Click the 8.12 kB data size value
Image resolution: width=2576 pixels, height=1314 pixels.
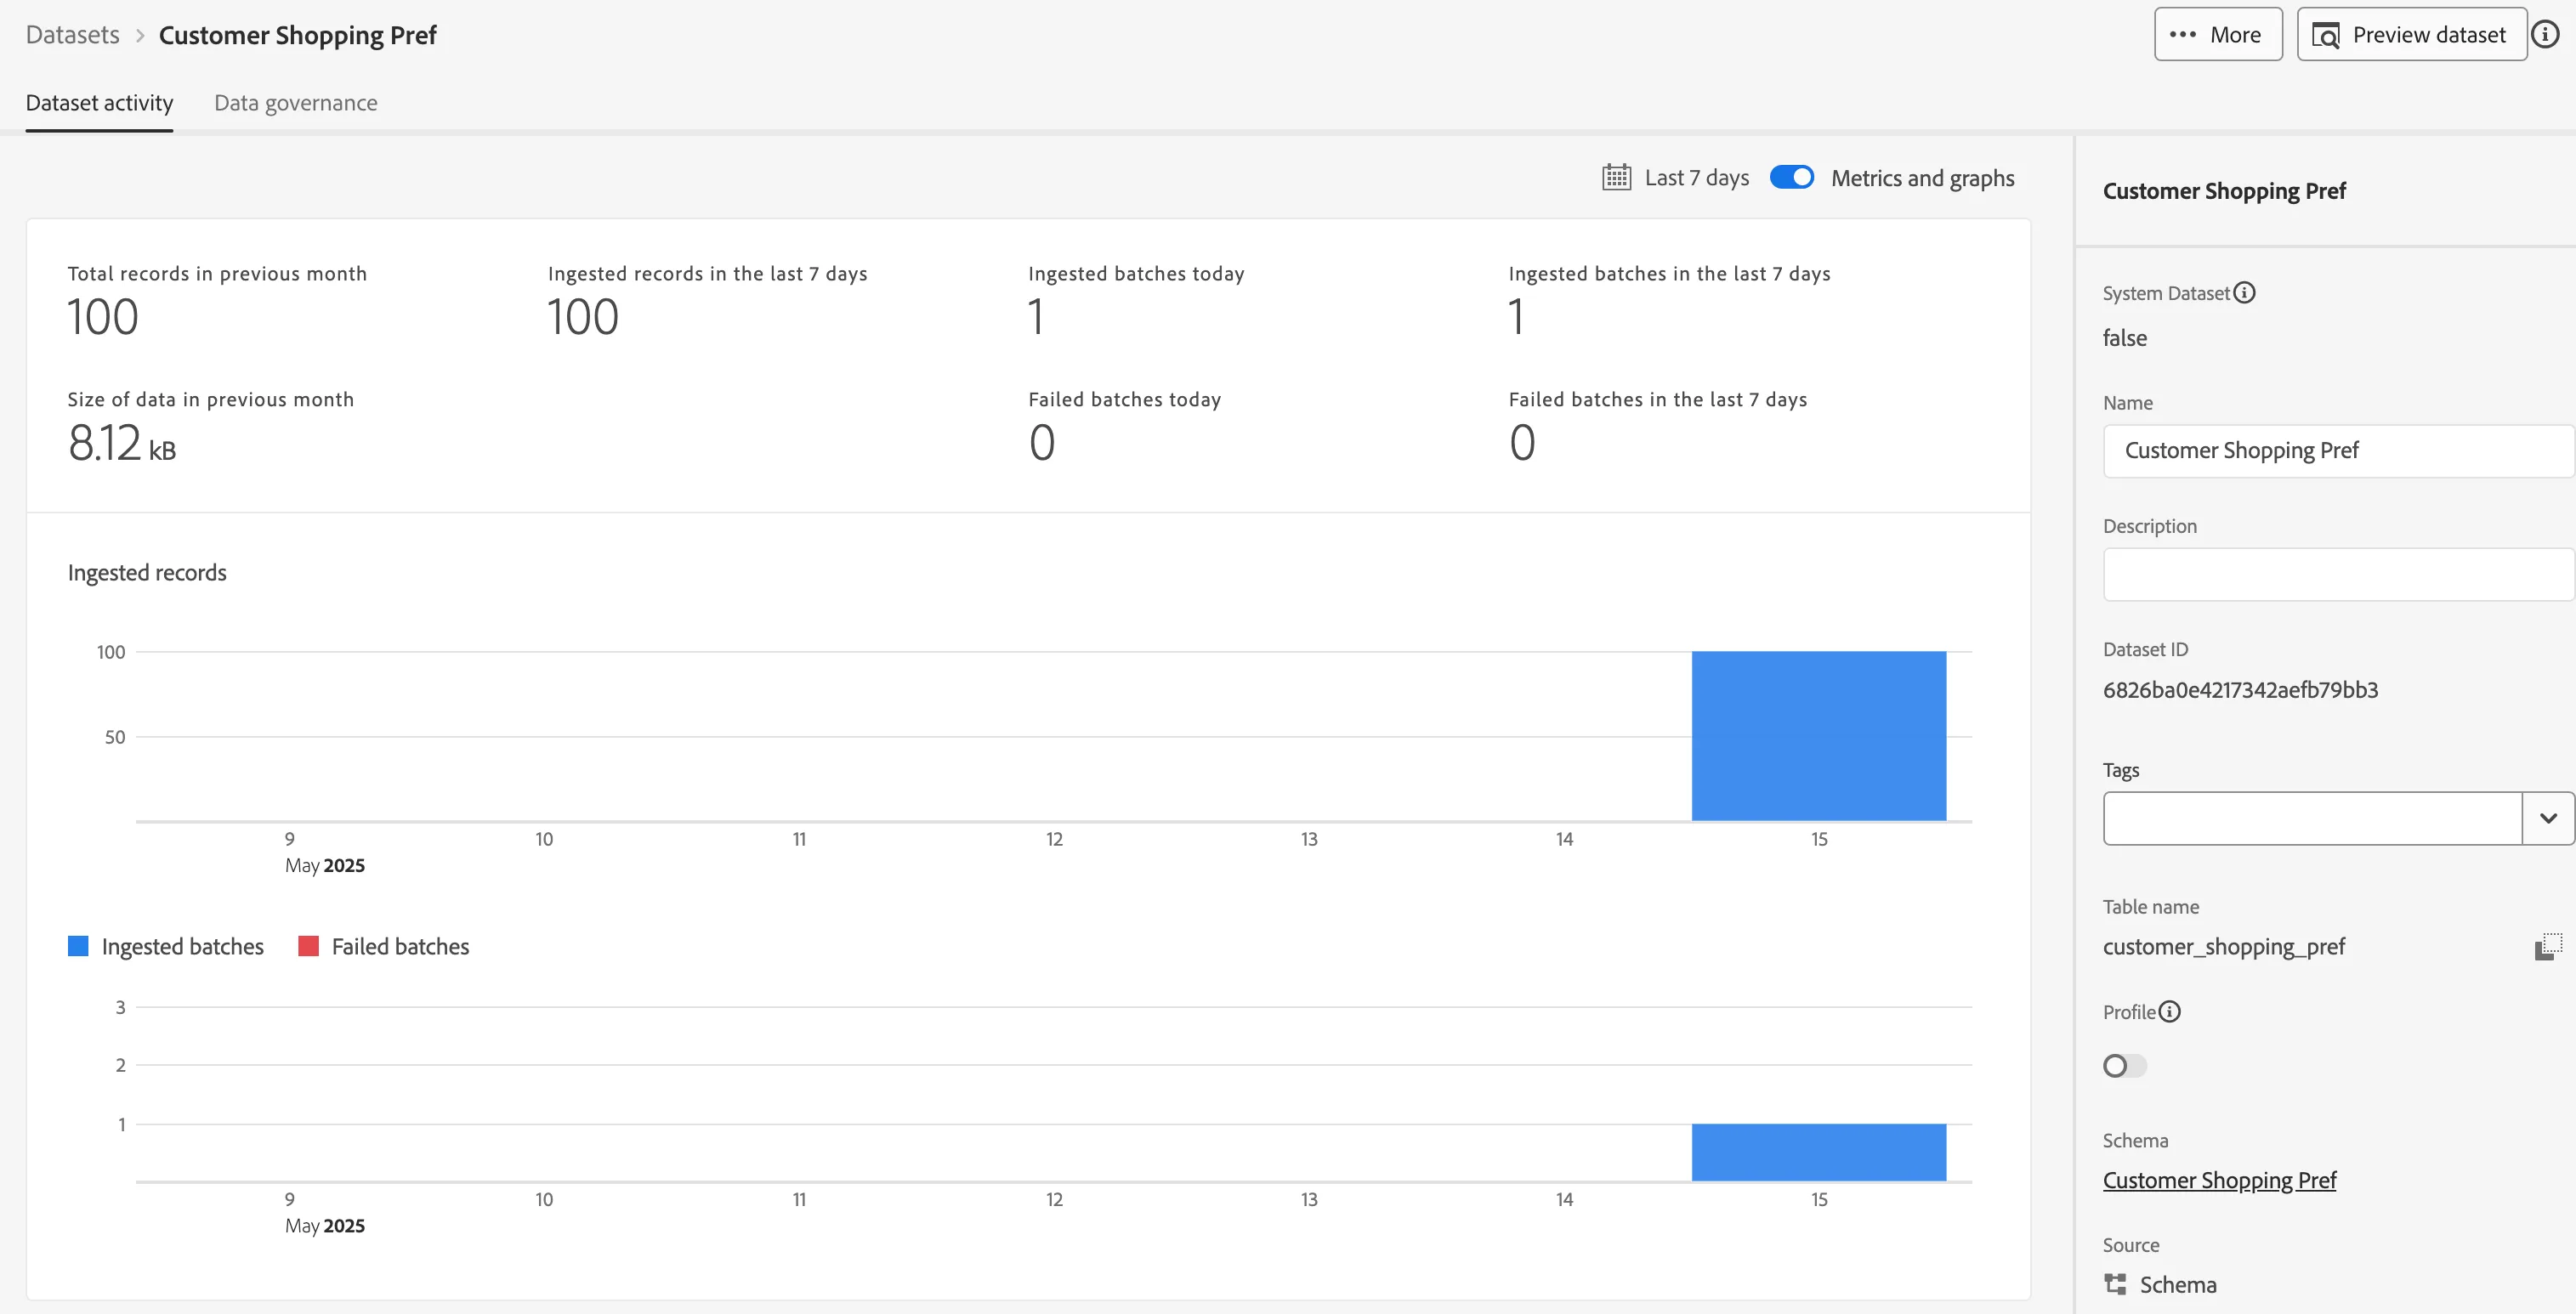coord(121,443)
